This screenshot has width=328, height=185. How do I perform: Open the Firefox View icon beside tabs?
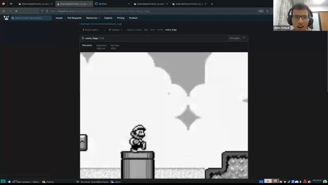(11, 4)
